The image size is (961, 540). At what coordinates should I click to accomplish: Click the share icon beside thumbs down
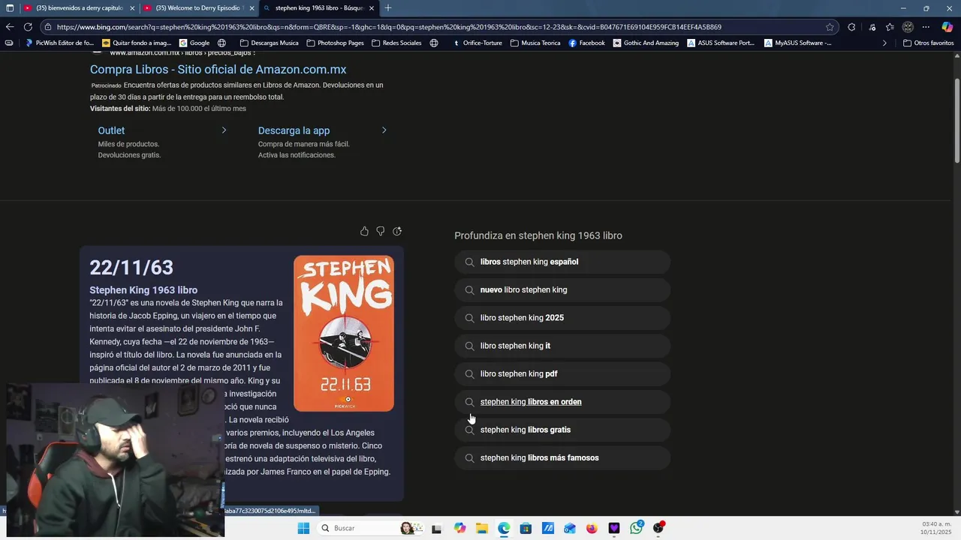point(397,231)
